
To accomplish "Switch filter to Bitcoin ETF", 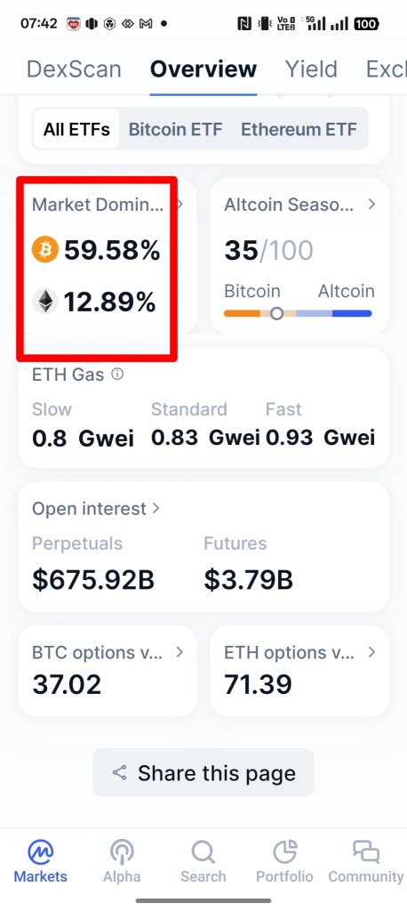I will tap(175, 129).
